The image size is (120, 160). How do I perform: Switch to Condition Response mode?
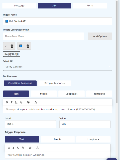20,83
